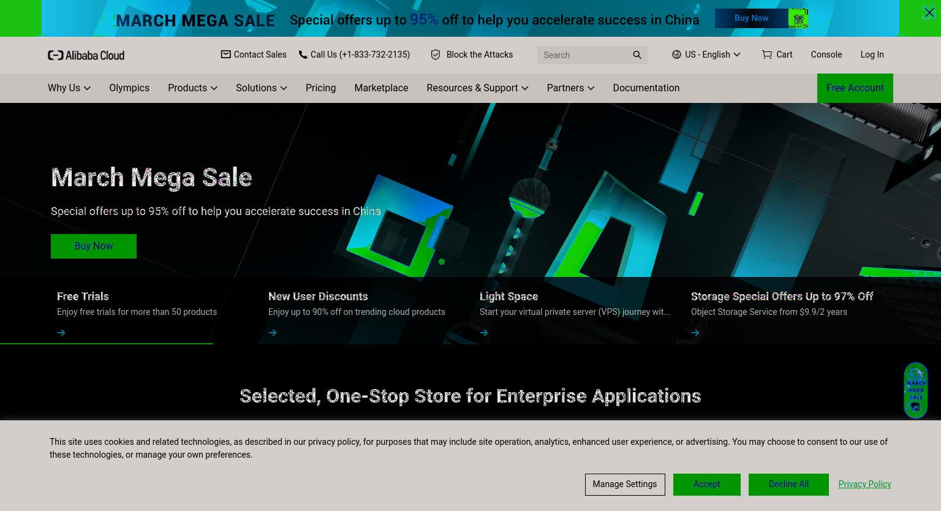Accept cookies with the Accept button
This screenshot has width=941, height=511.
pyautogui.click(x=706, y=484)
